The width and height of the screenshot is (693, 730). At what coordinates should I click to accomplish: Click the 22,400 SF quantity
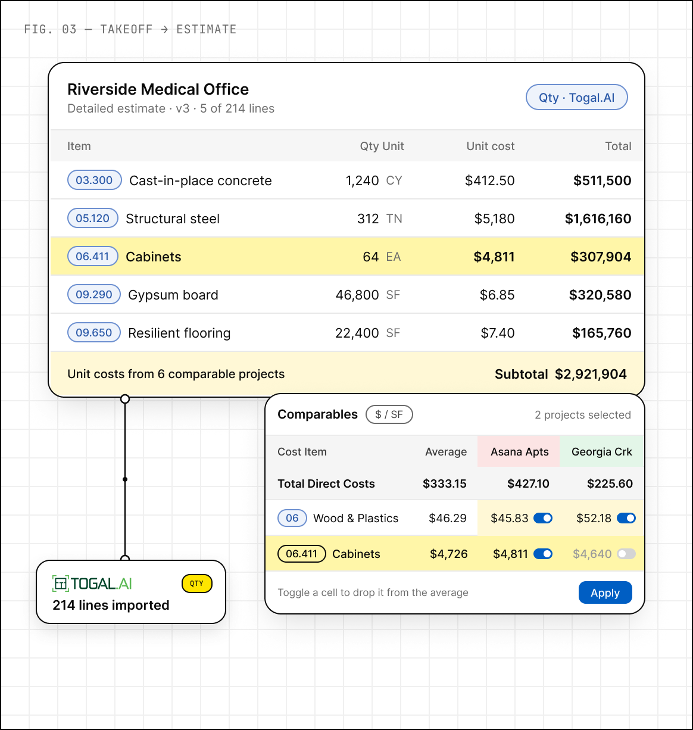368,333
